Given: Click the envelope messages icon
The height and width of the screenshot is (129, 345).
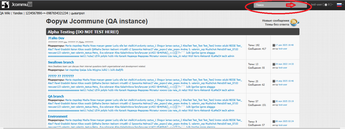Looking at the screenshot, I should coord(326,5).
